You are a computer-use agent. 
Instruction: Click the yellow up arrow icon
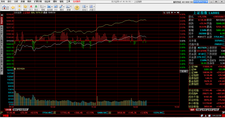(19, 6)
